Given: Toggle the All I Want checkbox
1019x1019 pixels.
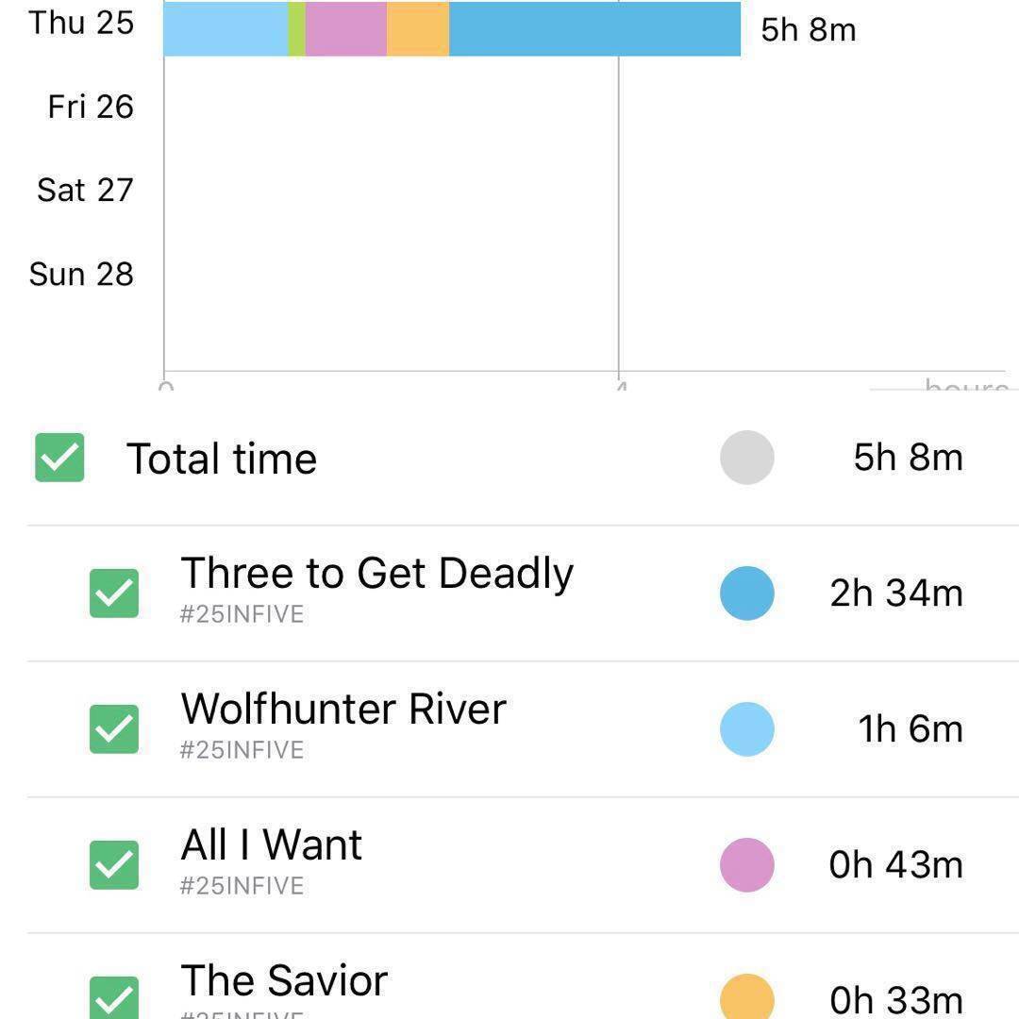Looking at the screenshot, I should coord(114,865).
